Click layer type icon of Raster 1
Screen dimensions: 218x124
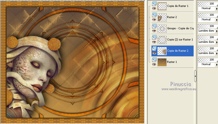tap(154, 60)
